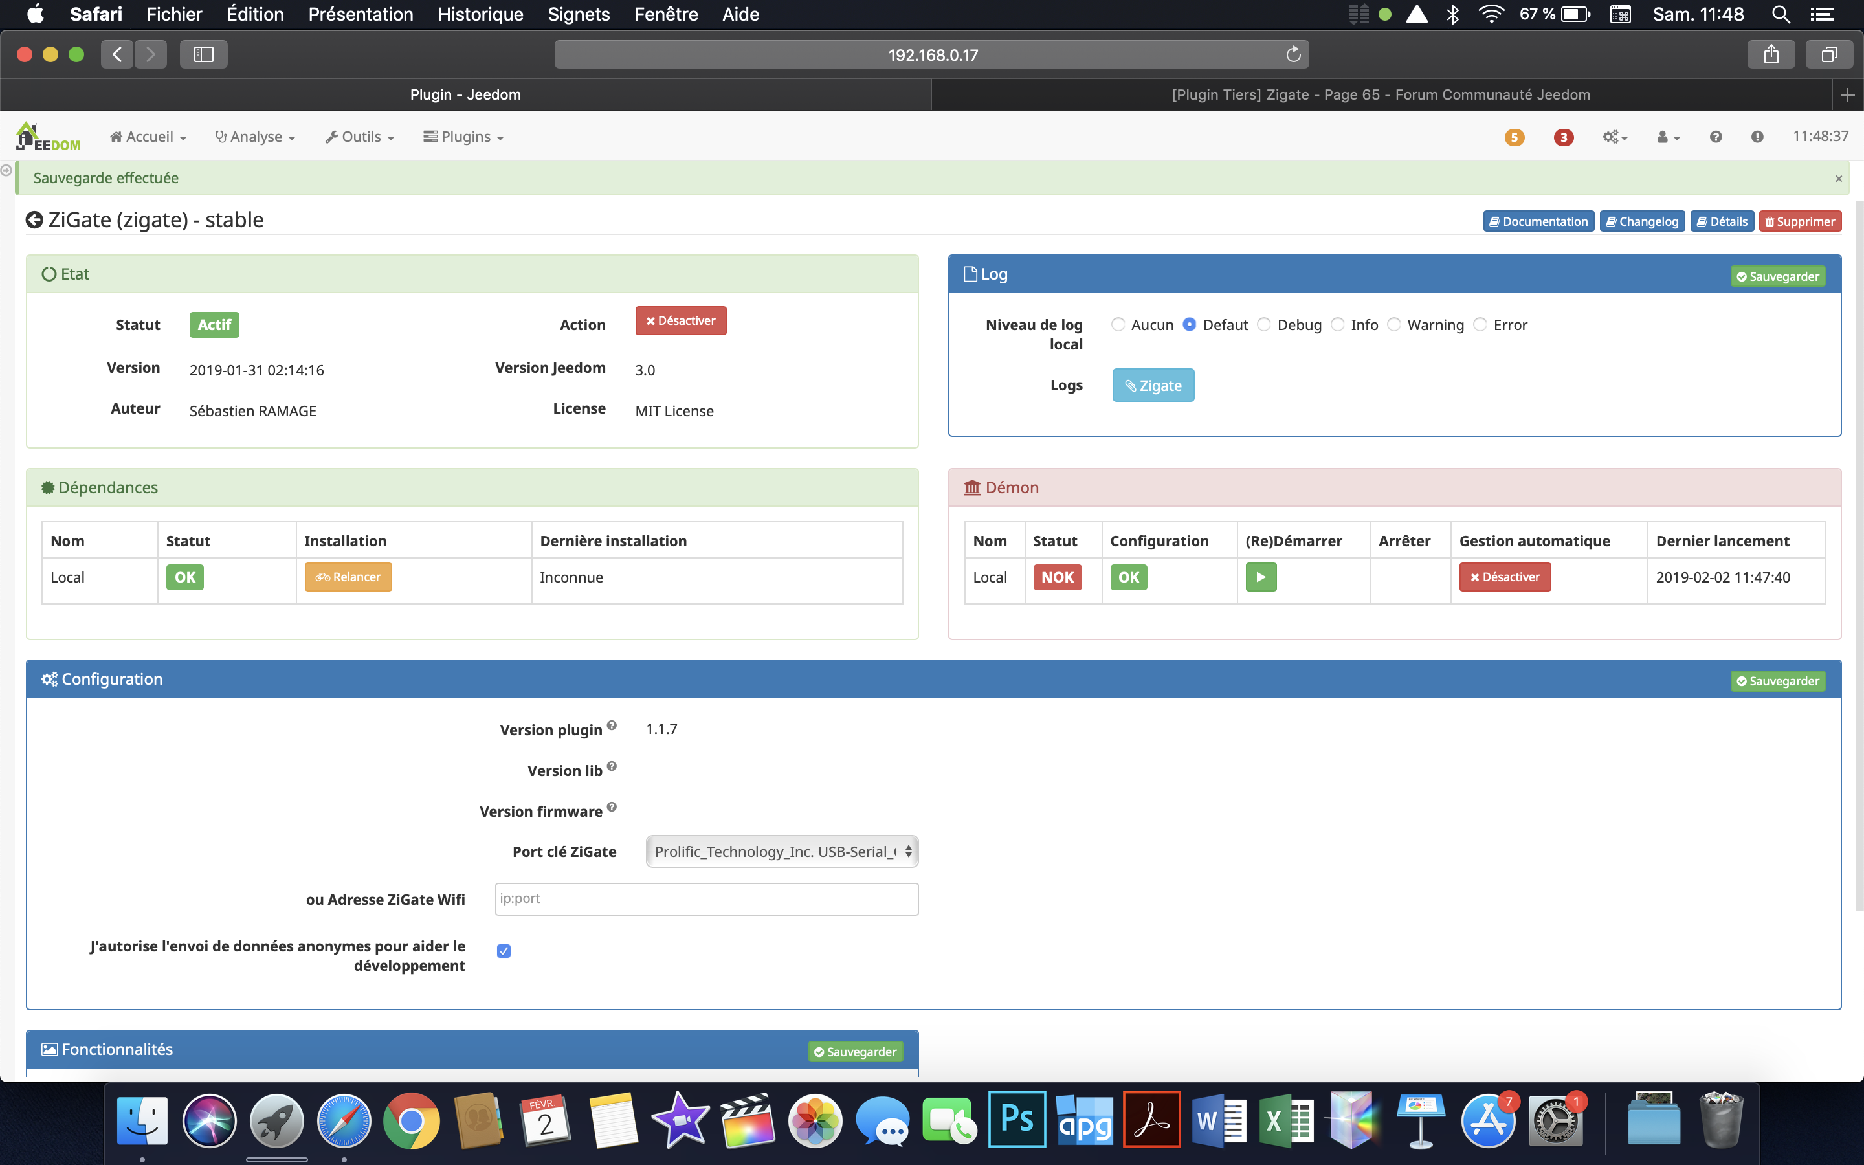Show all Safari tabs overview

click(x=1829, y=55)
